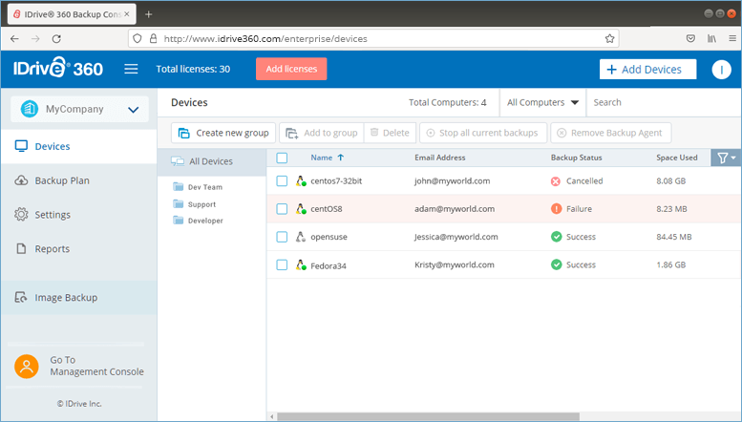Open Reports from the sidebar
Screen dimensions: 742x422
(52, 249)
